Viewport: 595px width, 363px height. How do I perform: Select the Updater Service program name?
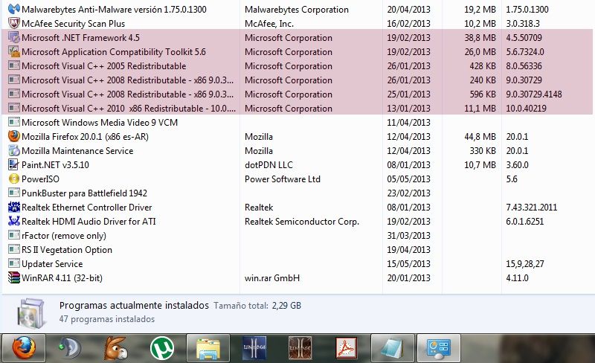(52, 263)
